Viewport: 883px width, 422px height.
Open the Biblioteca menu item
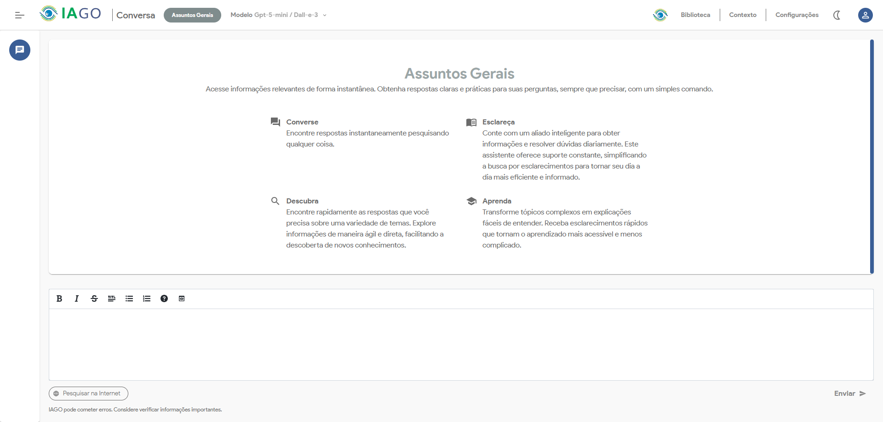click(695, 15)
